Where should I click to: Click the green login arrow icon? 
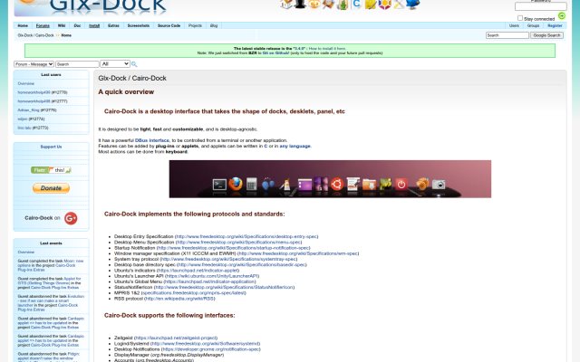562,15
